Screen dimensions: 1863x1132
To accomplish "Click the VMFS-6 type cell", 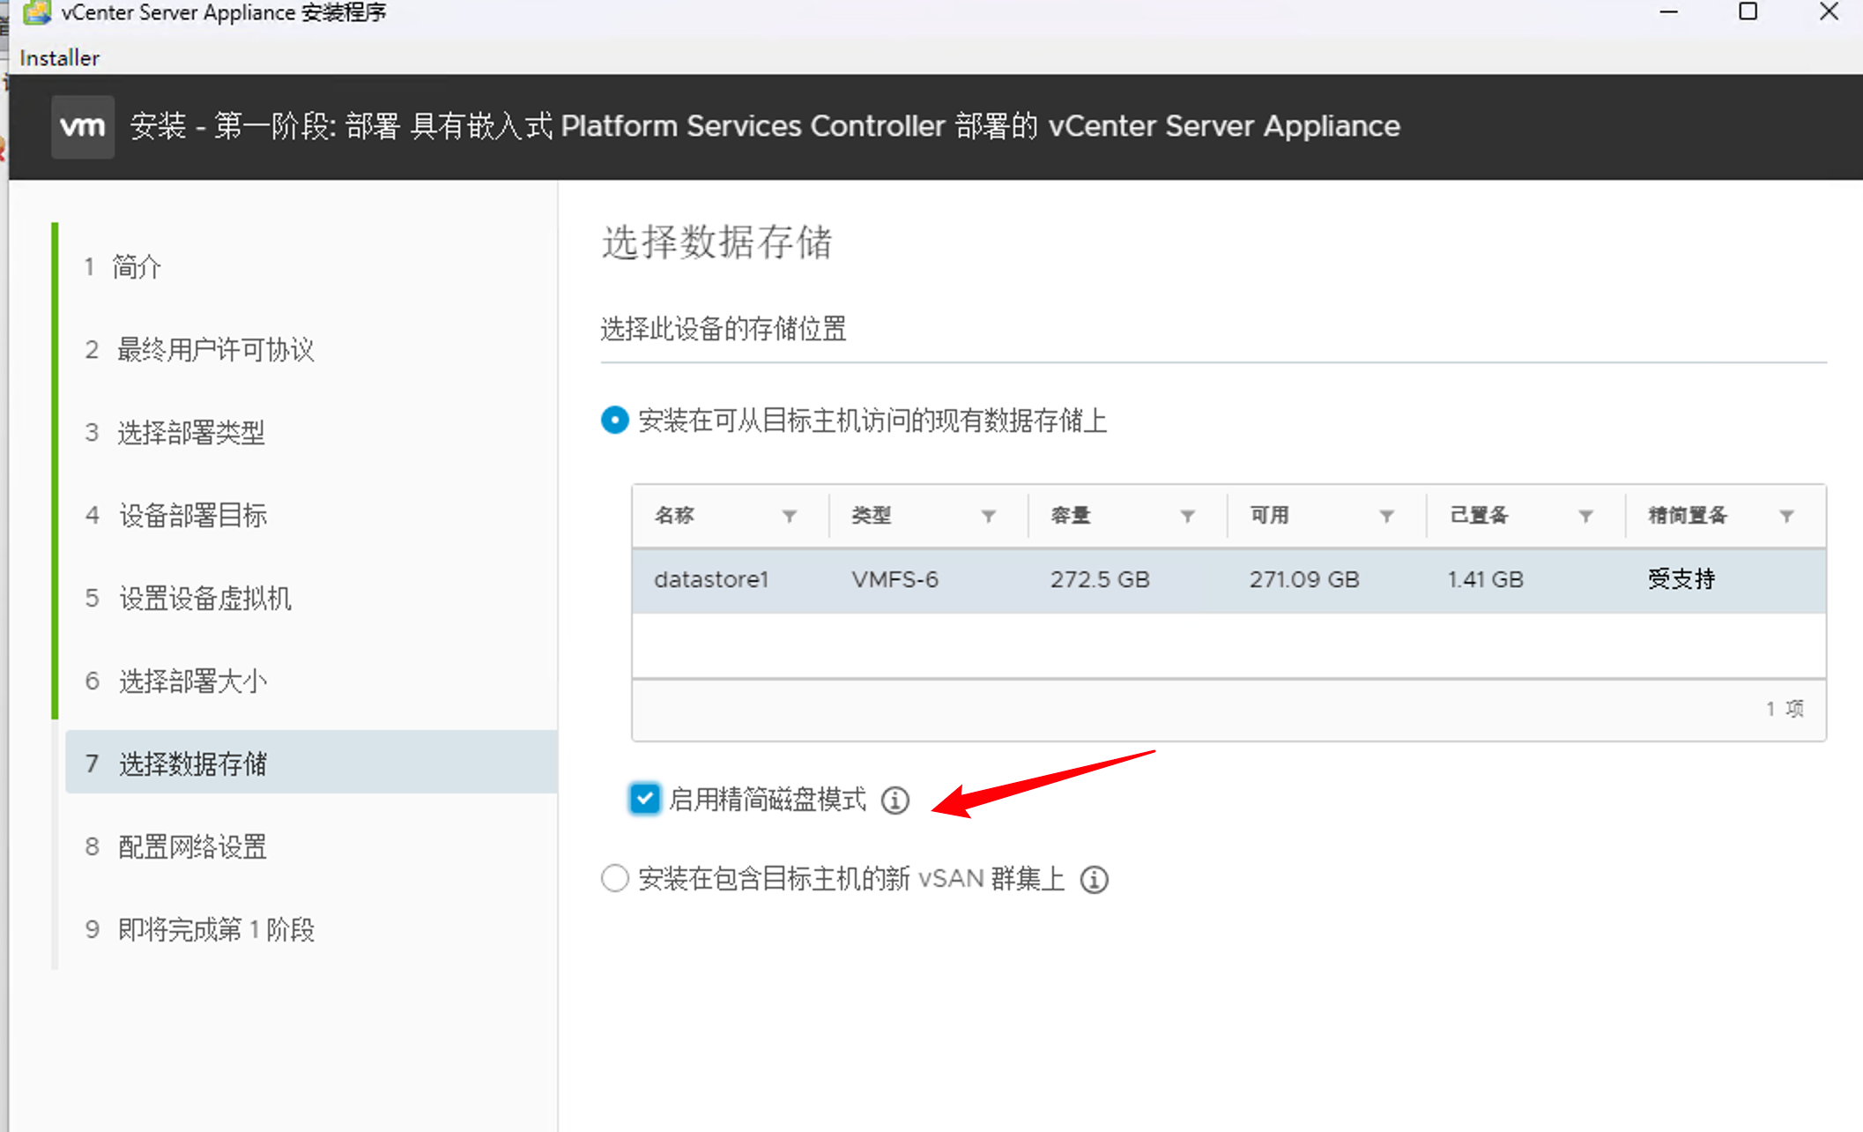I will click(895, 580).
